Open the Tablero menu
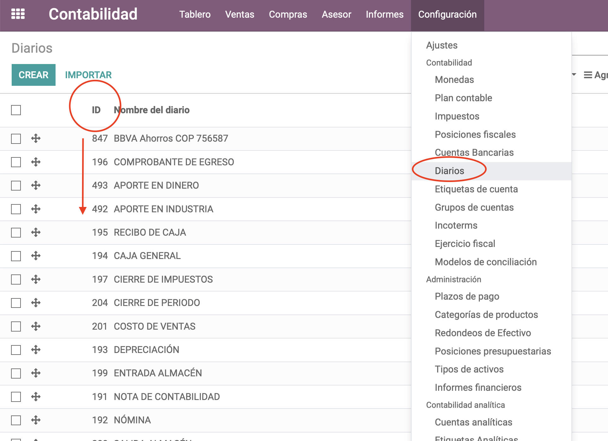This screenshot has height=441, width=608. [x=195, y=15]
